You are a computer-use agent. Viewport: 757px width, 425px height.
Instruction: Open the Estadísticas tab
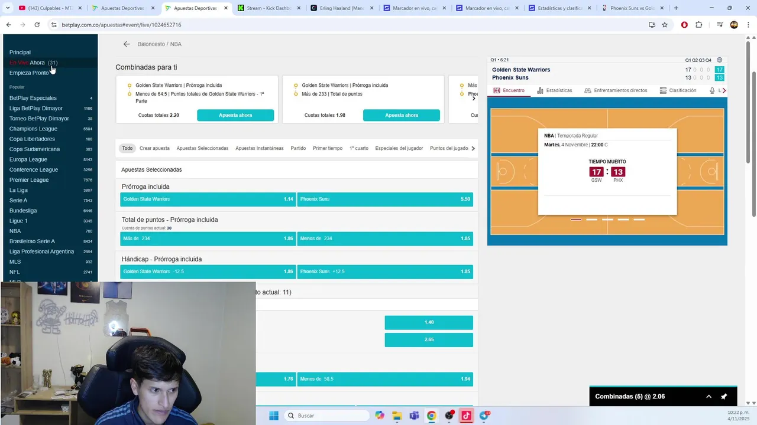(x=554, y=90)
